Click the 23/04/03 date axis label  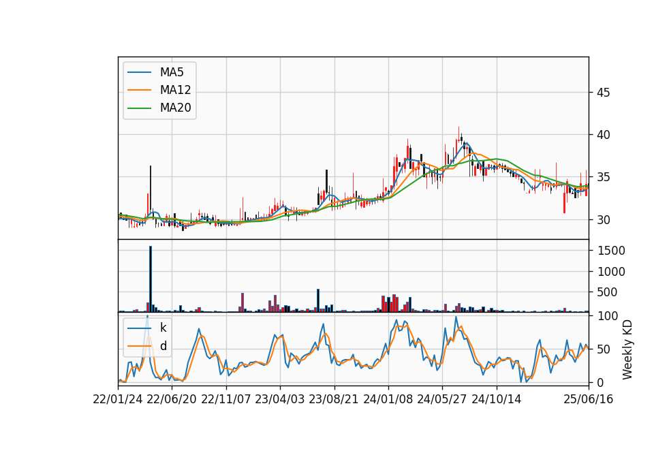point(280,400)
